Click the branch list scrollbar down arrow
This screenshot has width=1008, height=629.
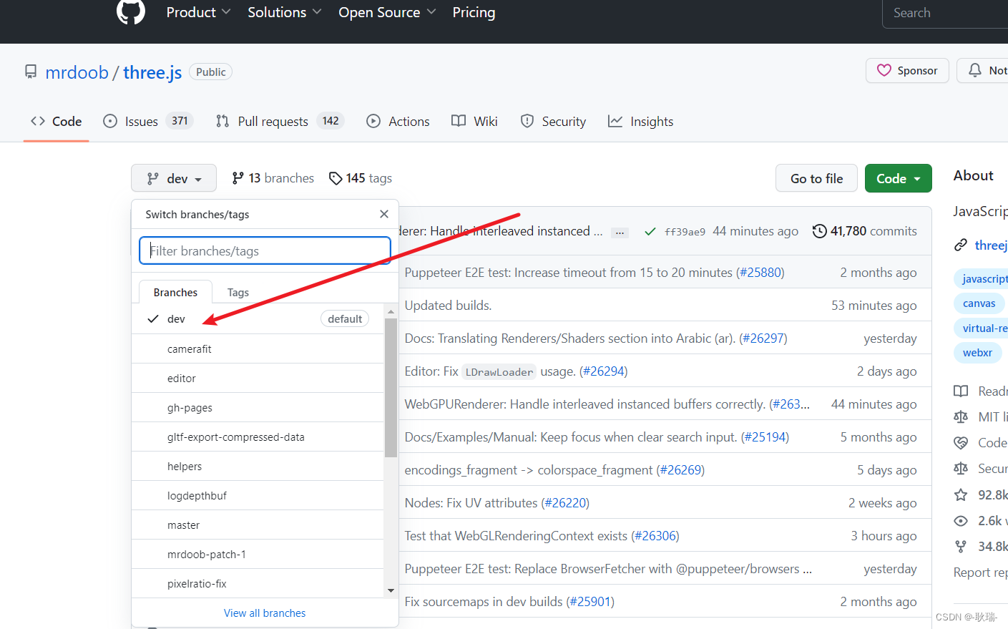391,590
